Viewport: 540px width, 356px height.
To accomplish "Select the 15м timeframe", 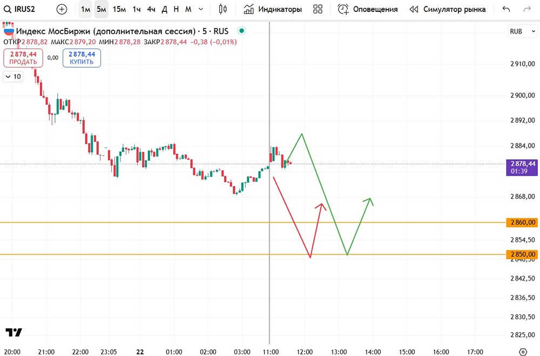I will pos(119,9).
